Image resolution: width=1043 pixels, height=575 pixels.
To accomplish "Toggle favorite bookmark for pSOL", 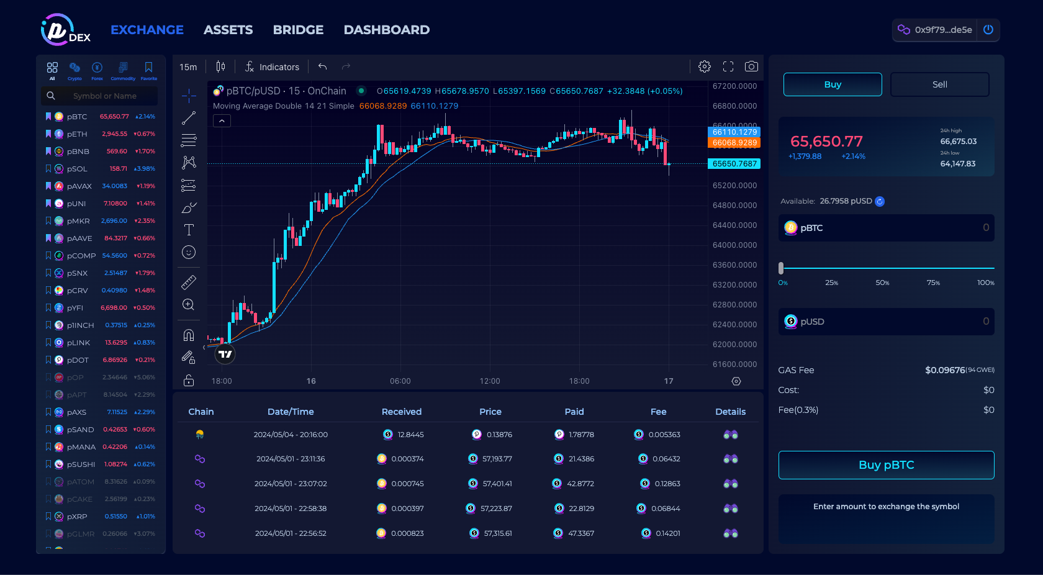I will click(x=48, y=169).
